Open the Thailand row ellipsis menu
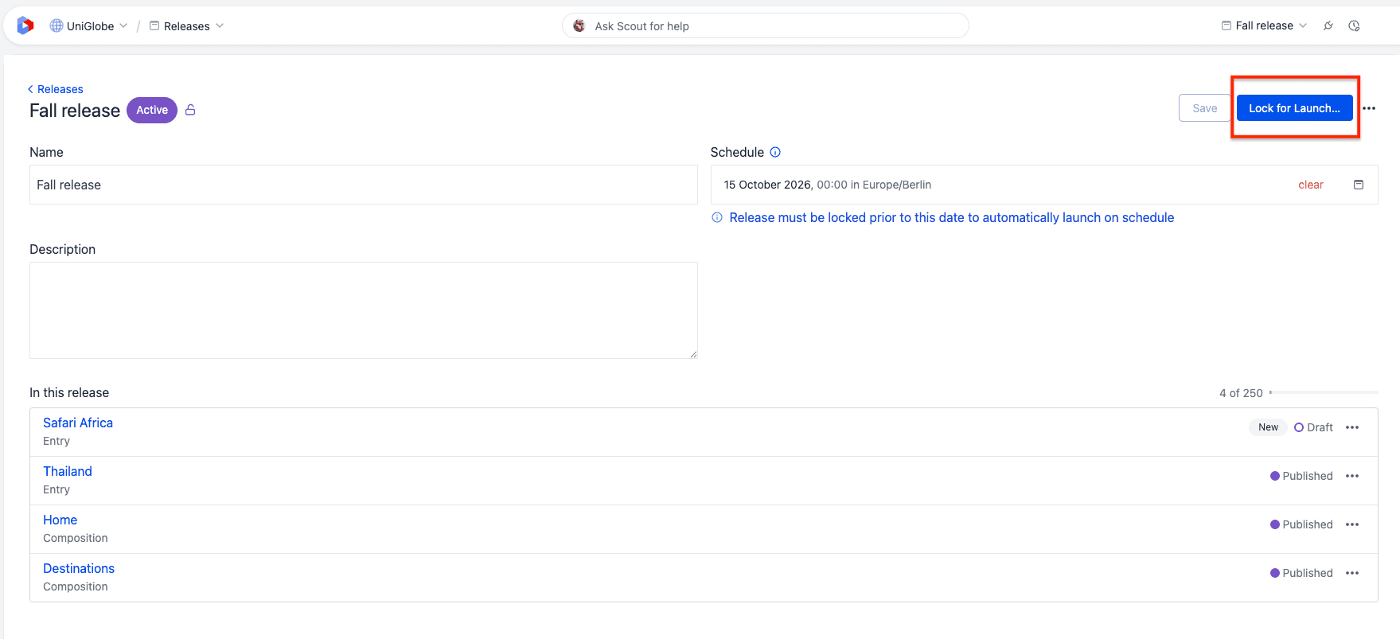Image resolution: width=1400 pixels, height=639 pixels. tap(1352, 476)
